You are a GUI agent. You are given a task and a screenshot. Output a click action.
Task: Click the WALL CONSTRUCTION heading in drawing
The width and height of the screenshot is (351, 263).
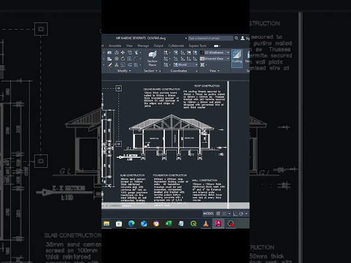click(205, 180)
